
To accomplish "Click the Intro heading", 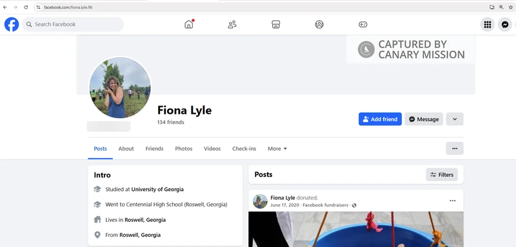I will [103, 175].
